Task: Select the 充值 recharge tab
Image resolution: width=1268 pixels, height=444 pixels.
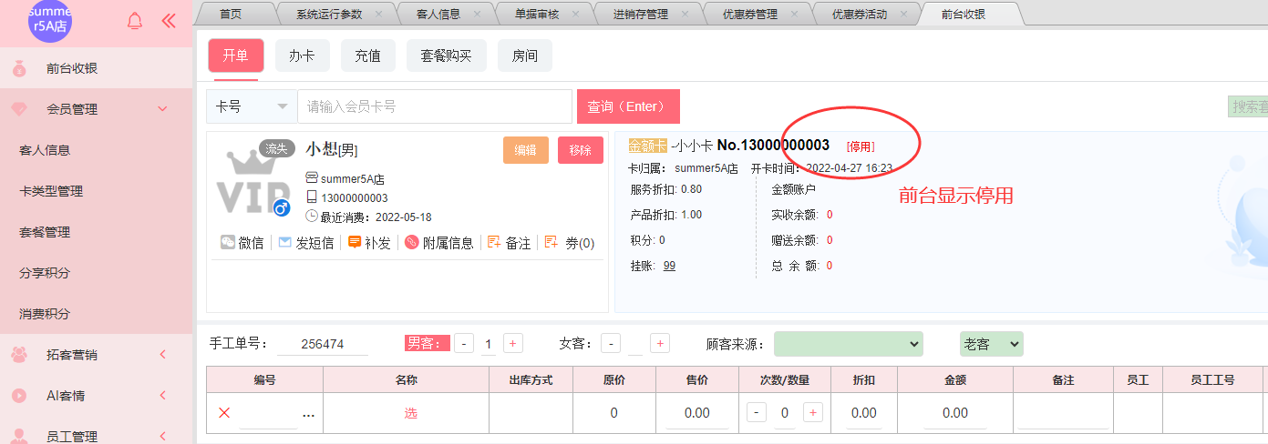Action: 367,55
